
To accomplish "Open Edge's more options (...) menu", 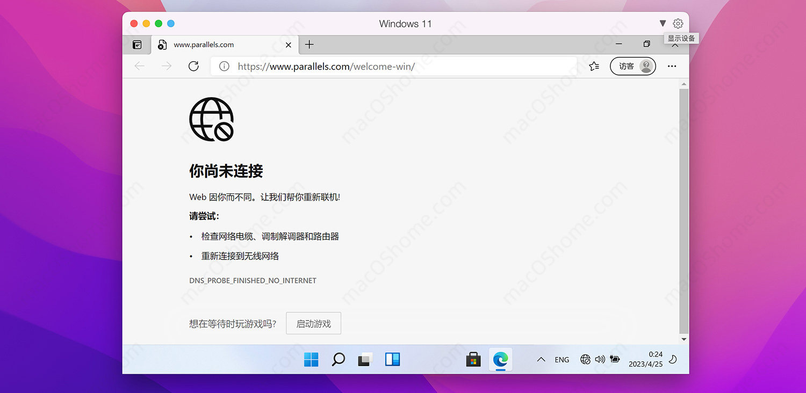I will [x=672, y=66].
